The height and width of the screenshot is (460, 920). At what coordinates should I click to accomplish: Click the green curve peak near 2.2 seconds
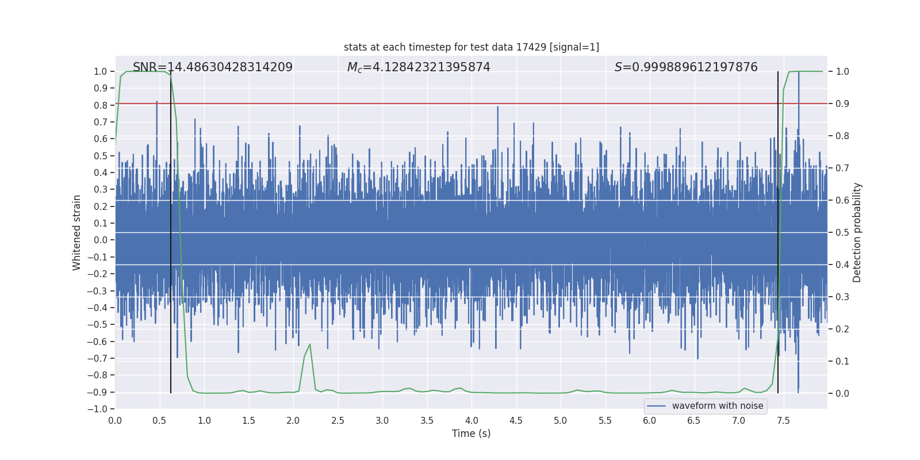click(310, 344)
